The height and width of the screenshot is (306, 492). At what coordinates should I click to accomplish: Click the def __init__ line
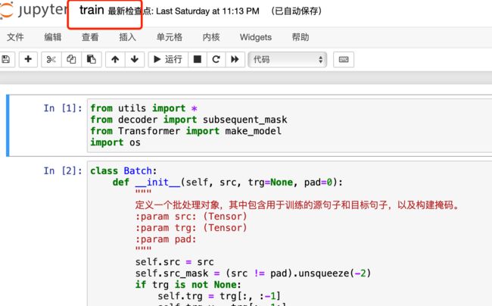(228, 182)
